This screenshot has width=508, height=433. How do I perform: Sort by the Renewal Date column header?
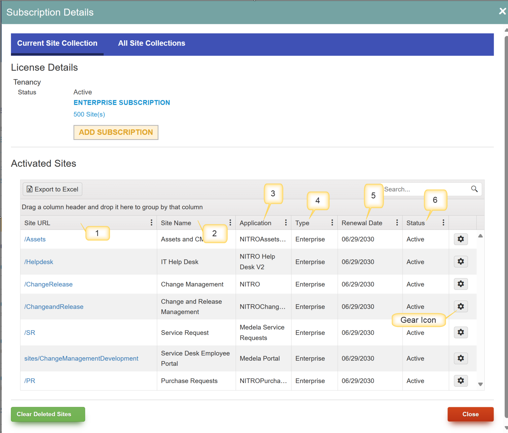[x=362, y=223]
